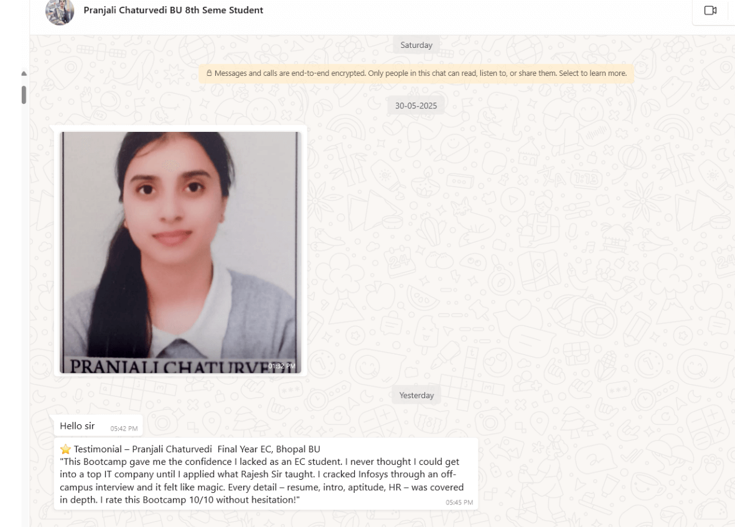Select the 'Hello sir' message bubble
The image size is (735, 527).
tap(98, 426)
